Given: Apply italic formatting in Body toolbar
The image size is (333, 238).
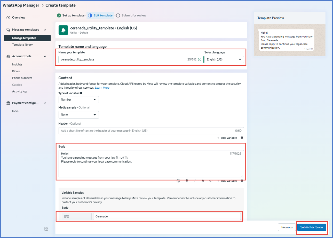Looking at the screenshot, I should click(x=195, y=181).
